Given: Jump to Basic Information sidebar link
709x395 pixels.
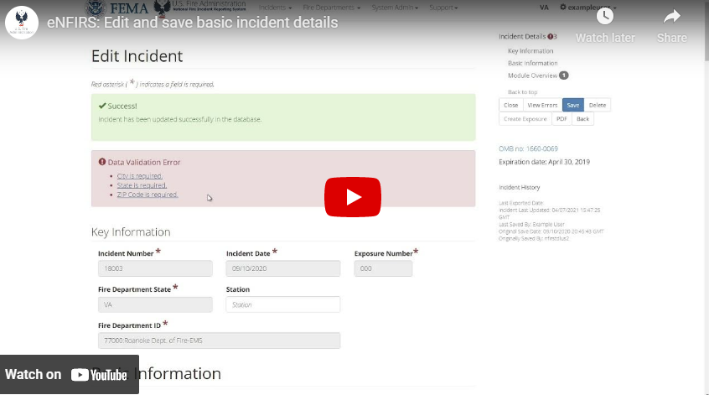Looking at the screenshot, I should [533, 64].
